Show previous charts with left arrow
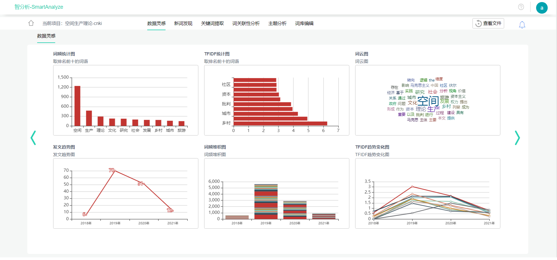The width and height of the screenshot is (557, 260). [33, 138]
